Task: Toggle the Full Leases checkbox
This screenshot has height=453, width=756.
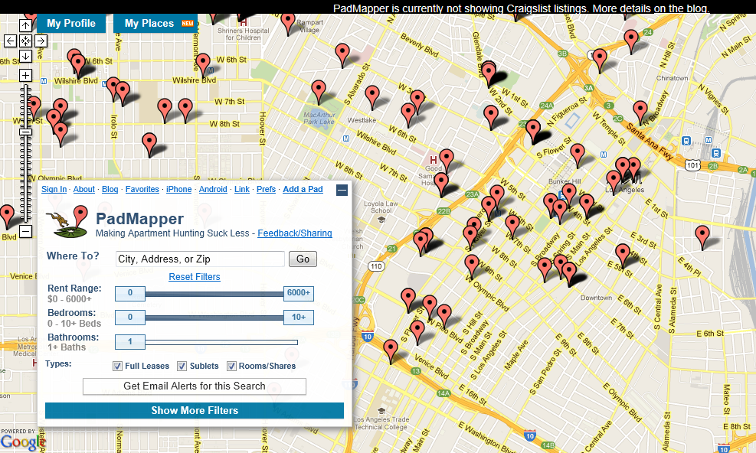Action: click(117, 367)
